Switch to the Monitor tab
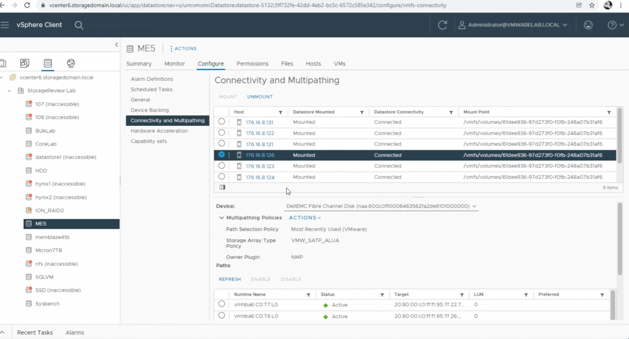This screenshot has height=339, width=629. click(x=175, y=64)
